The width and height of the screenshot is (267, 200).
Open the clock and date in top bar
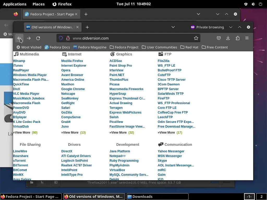pyautogui.click(x=133, y=4)
